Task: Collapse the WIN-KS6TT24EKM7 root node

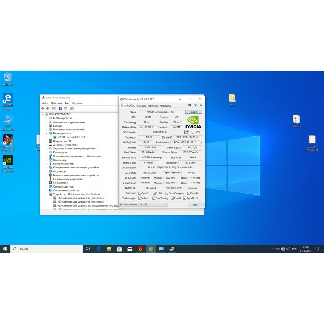Action: (x=43, y=115)
